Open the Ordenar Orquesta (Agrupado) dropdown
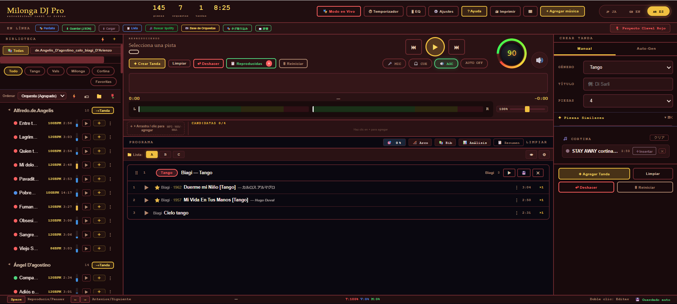The image size is (677, 304). pos(42,96)
